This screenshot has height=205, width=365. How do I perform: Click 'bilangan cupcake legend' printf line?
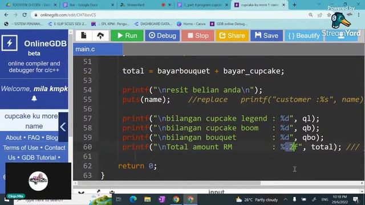coord(221,118)
